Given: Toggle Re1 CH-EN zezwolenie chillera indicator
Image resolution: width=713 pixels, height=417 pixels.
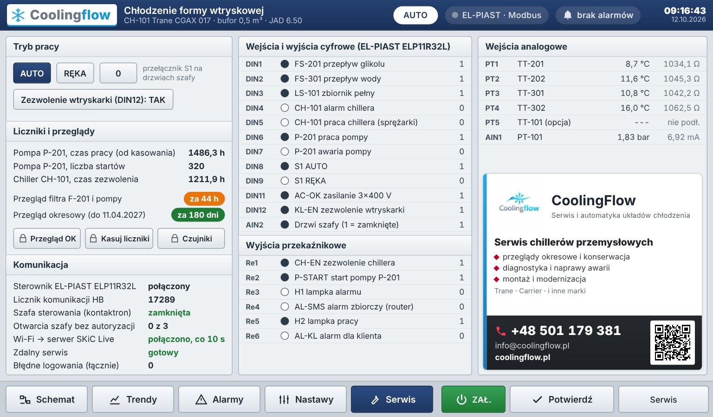Looking at the screenshot, I should pos(285,263).
